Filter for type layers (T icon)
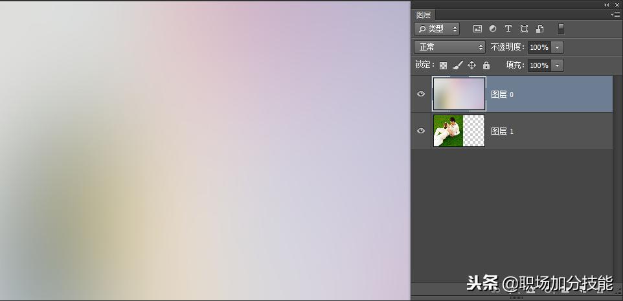This screenshot has height=301, width=623. click(508, 28)
